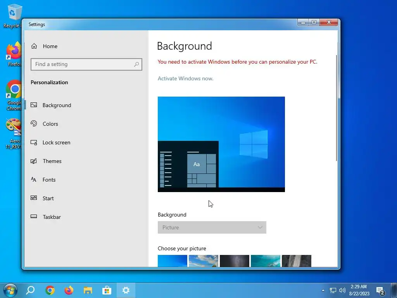The width and height of the screenshot is (397, 298).
Task: Select Background in Personalization sidebar
Action: coord(57,105)
